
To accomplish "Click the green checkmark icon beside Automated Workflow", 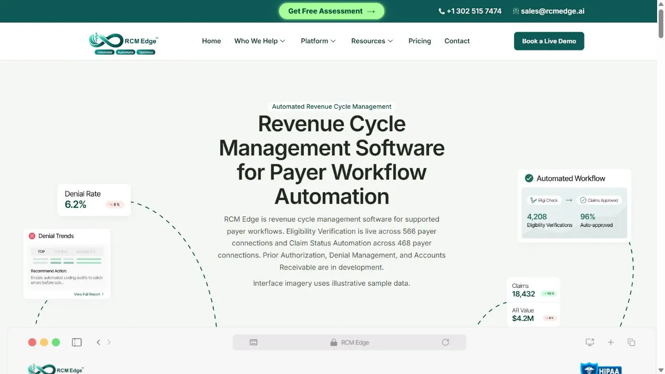I will (x=529, y=179).
